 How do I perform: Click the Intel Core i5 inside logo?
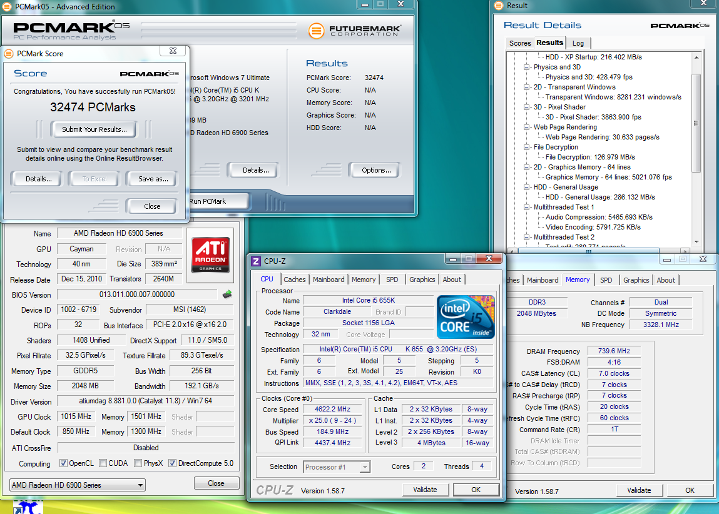pos(466,318)
